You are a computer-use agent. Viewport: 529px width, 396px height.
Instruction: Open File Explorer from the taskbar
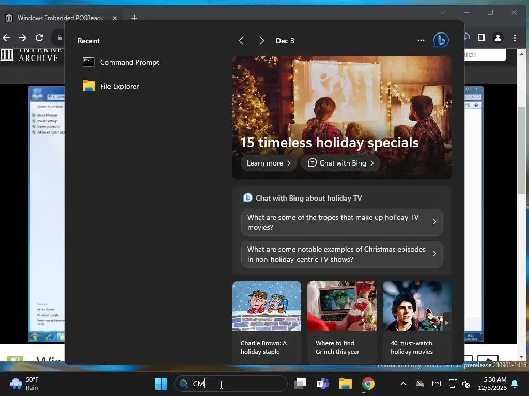pos(346,384)
